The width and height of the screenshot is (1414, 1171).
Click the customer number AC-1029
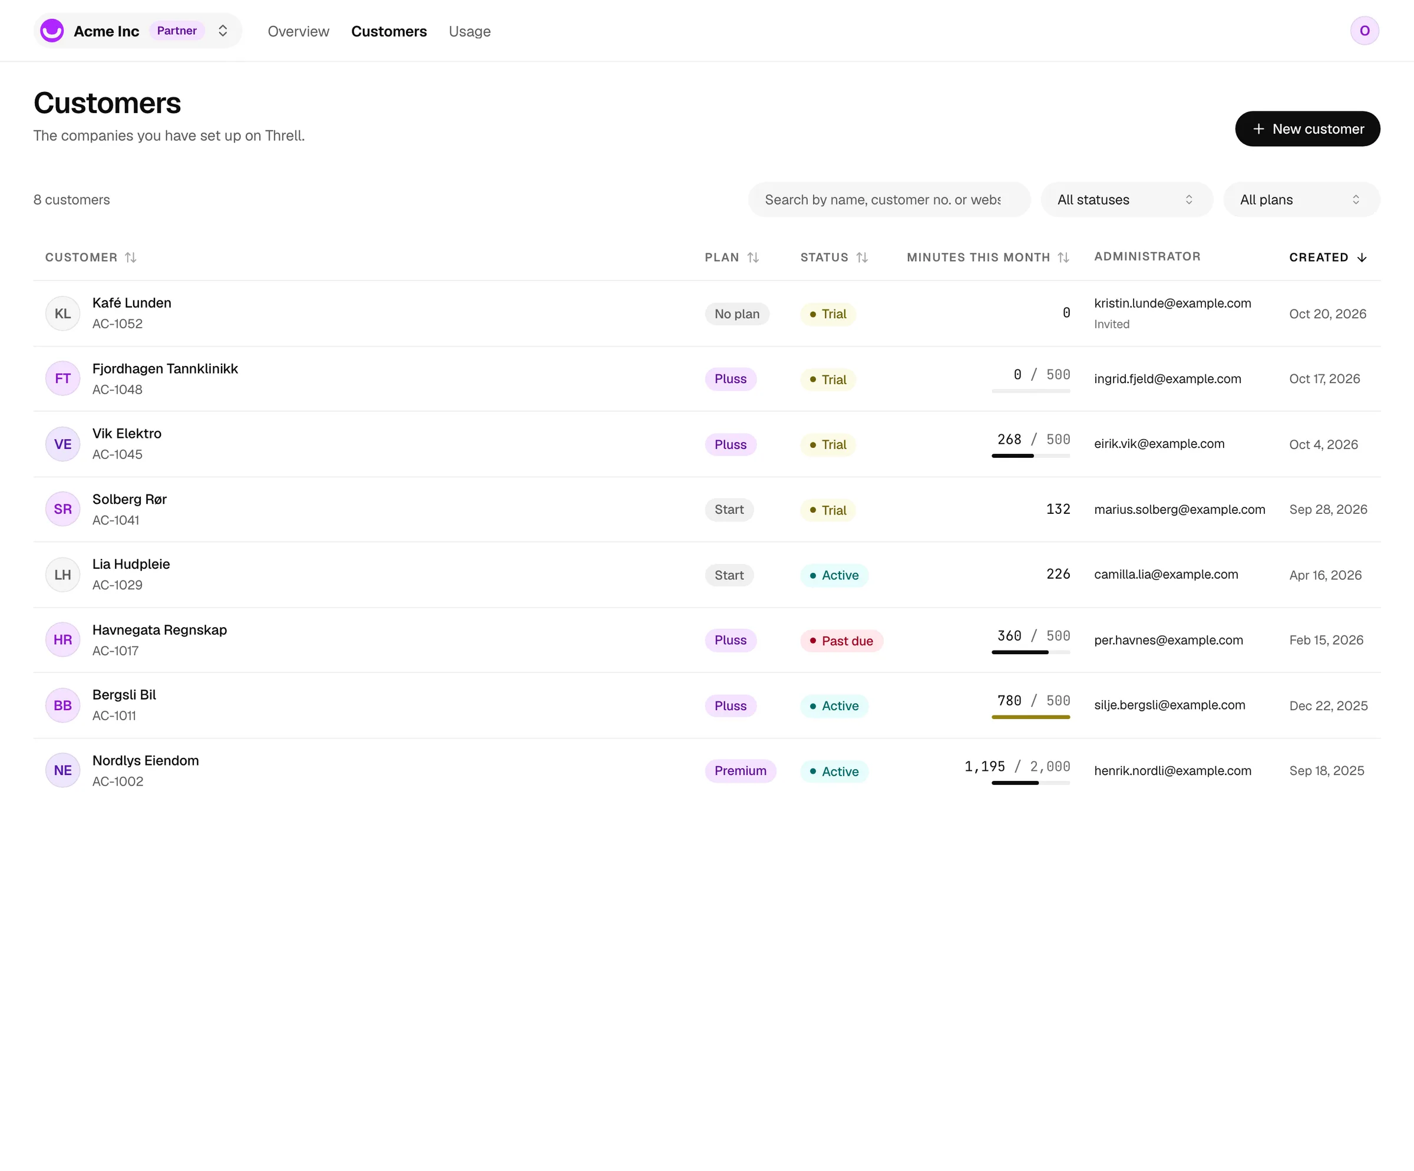[x=118, y=585]
